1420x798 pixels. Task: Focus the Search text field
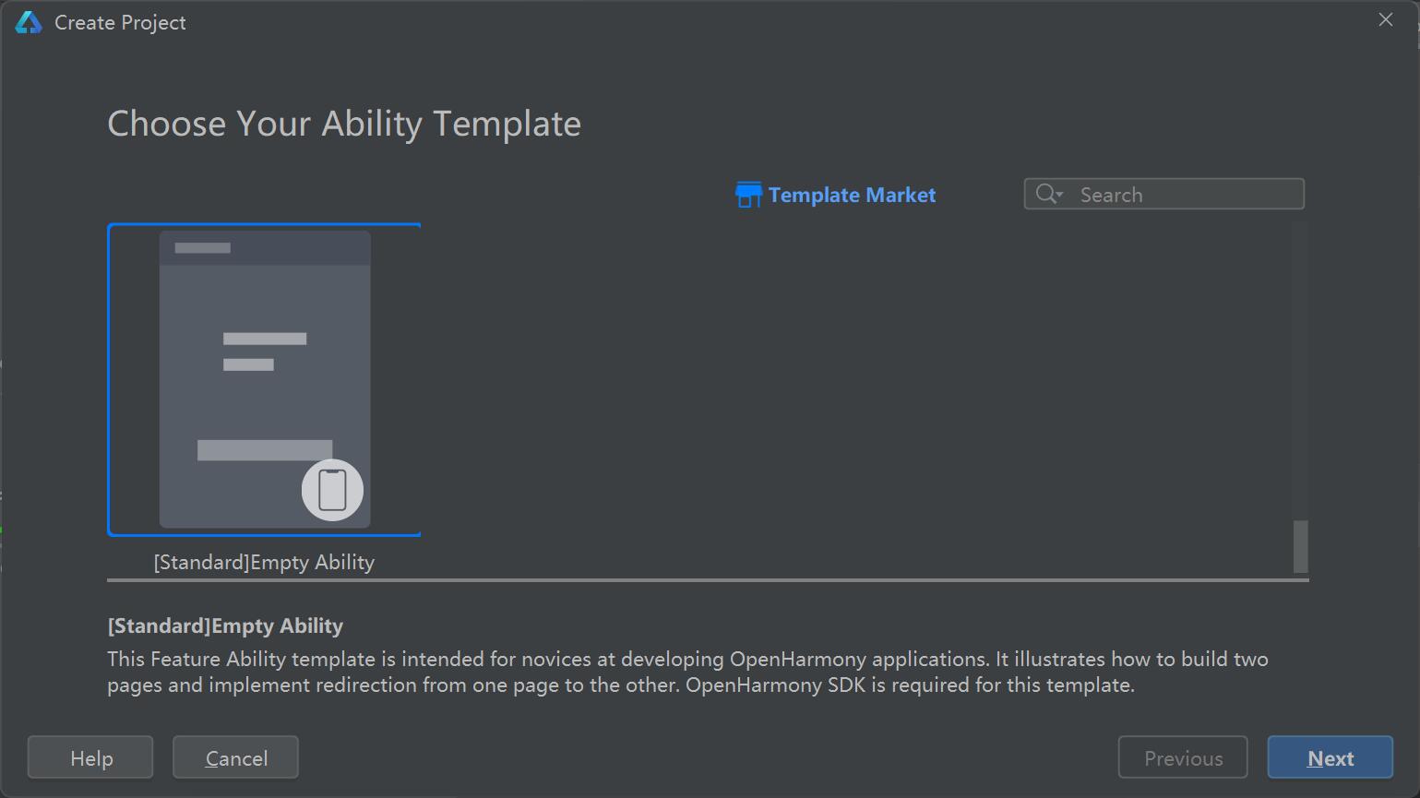click(1186, 195)
